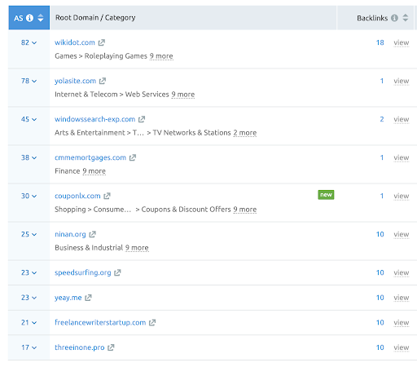
Task: Click the 10 backlinks count for speedsurfing.org
Action: tap(380, 272)
